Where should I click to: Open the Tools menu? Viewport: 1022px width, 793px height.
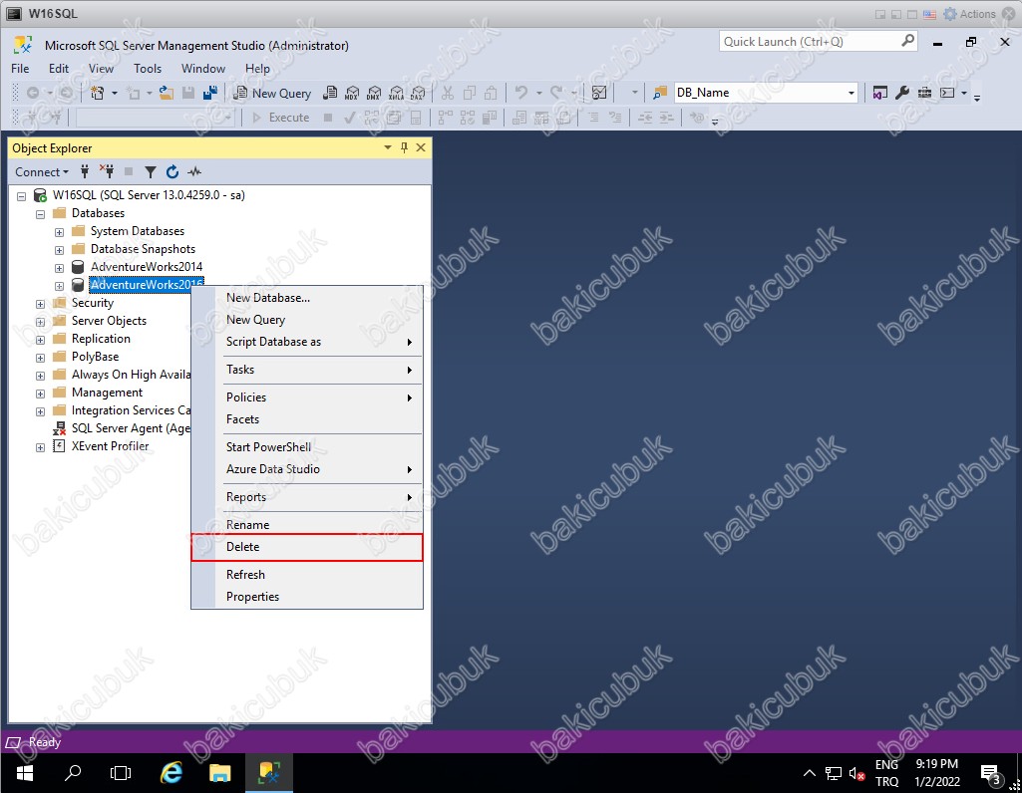pyautogui.click(x=148, y=69)
